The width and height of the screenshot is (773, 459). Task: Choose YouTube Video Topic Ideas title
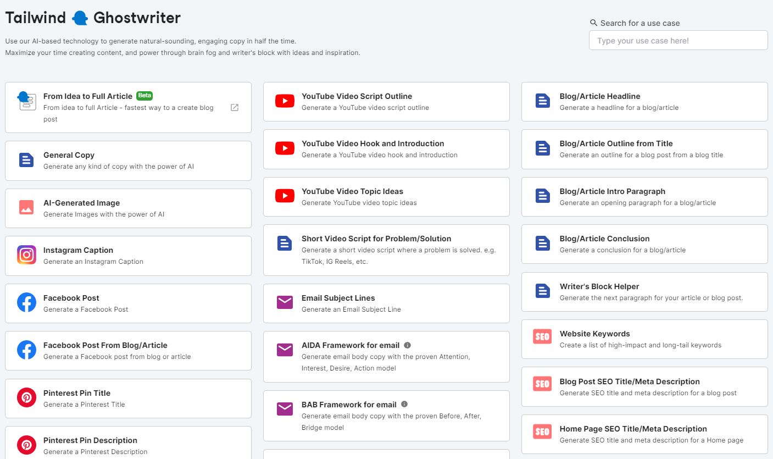[353, 191]
